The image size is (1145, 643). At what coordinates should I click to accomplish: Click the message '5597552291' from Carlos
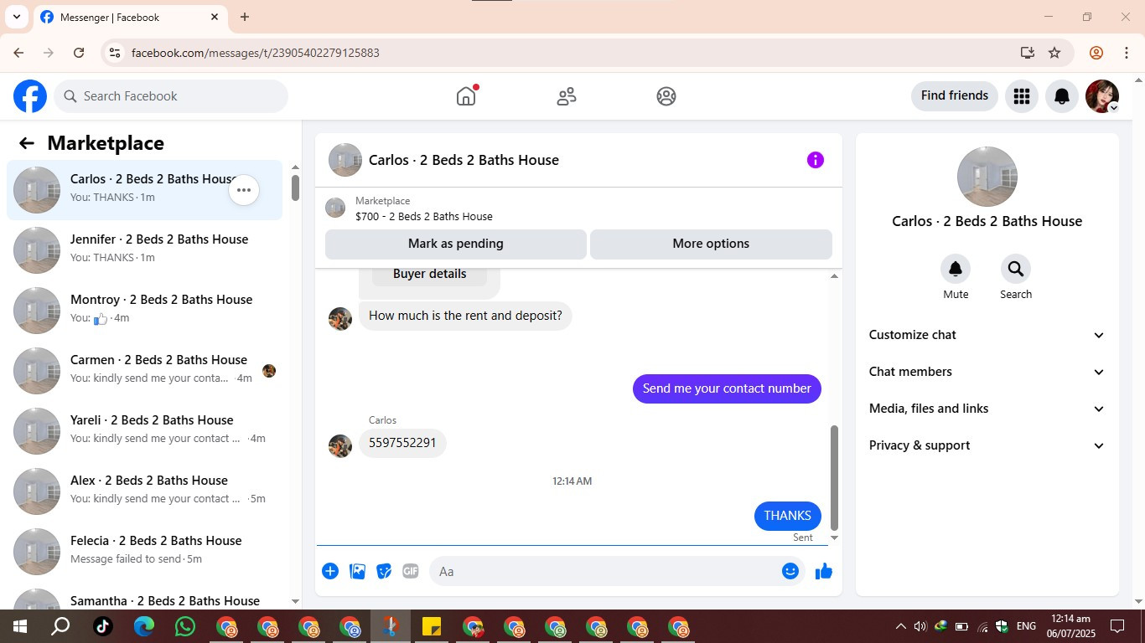coord(402,443)
